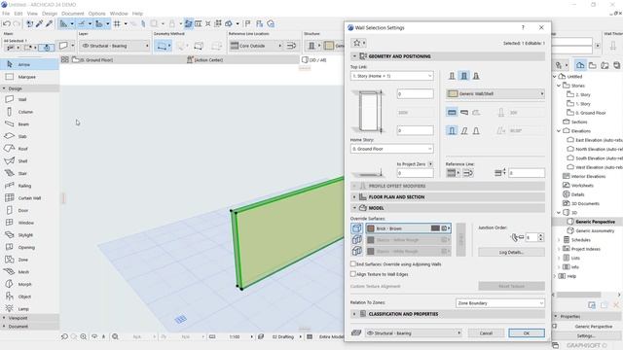Click the Favorites star button in dialog
This screenshot has height=350, width=623.
358,43
